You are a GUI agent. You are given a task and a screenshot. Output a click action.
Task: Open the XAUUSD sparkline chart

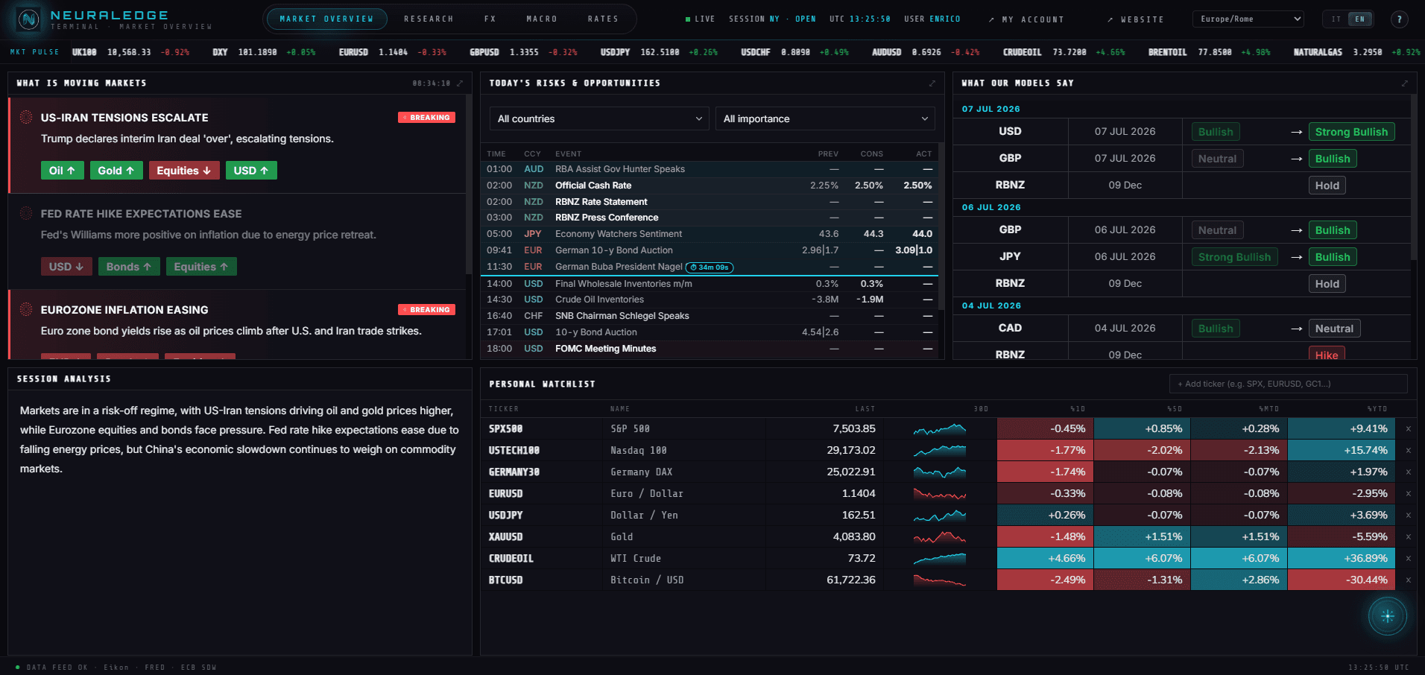click(x=940, y=537)
